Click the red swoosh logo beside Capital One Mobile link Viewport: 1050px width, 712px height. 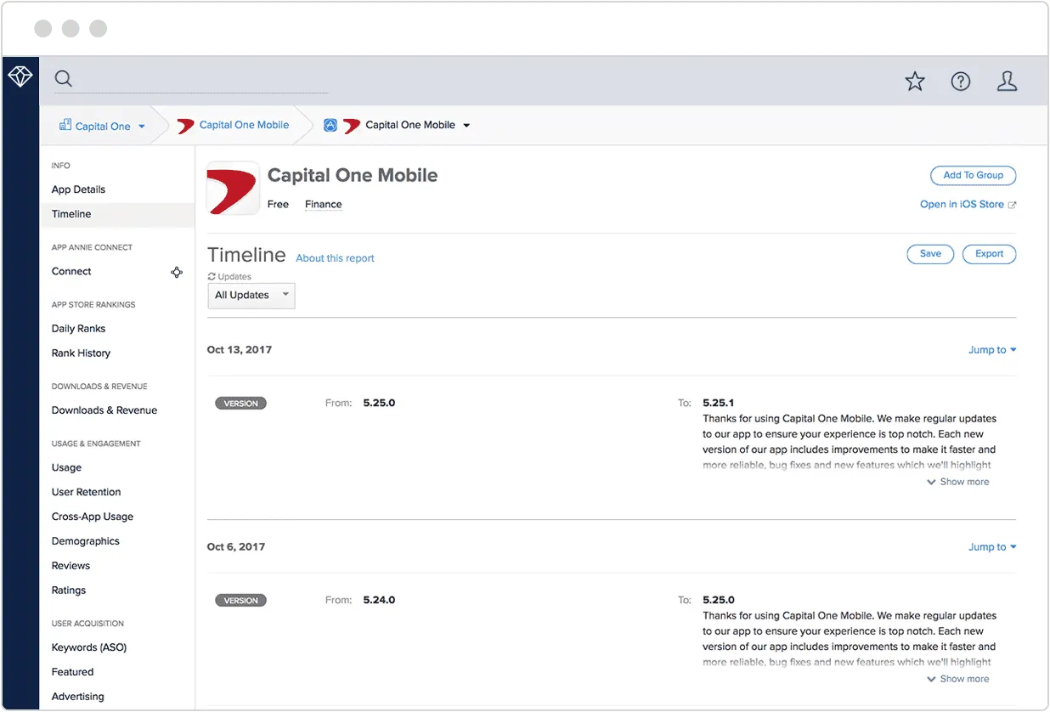185,126
